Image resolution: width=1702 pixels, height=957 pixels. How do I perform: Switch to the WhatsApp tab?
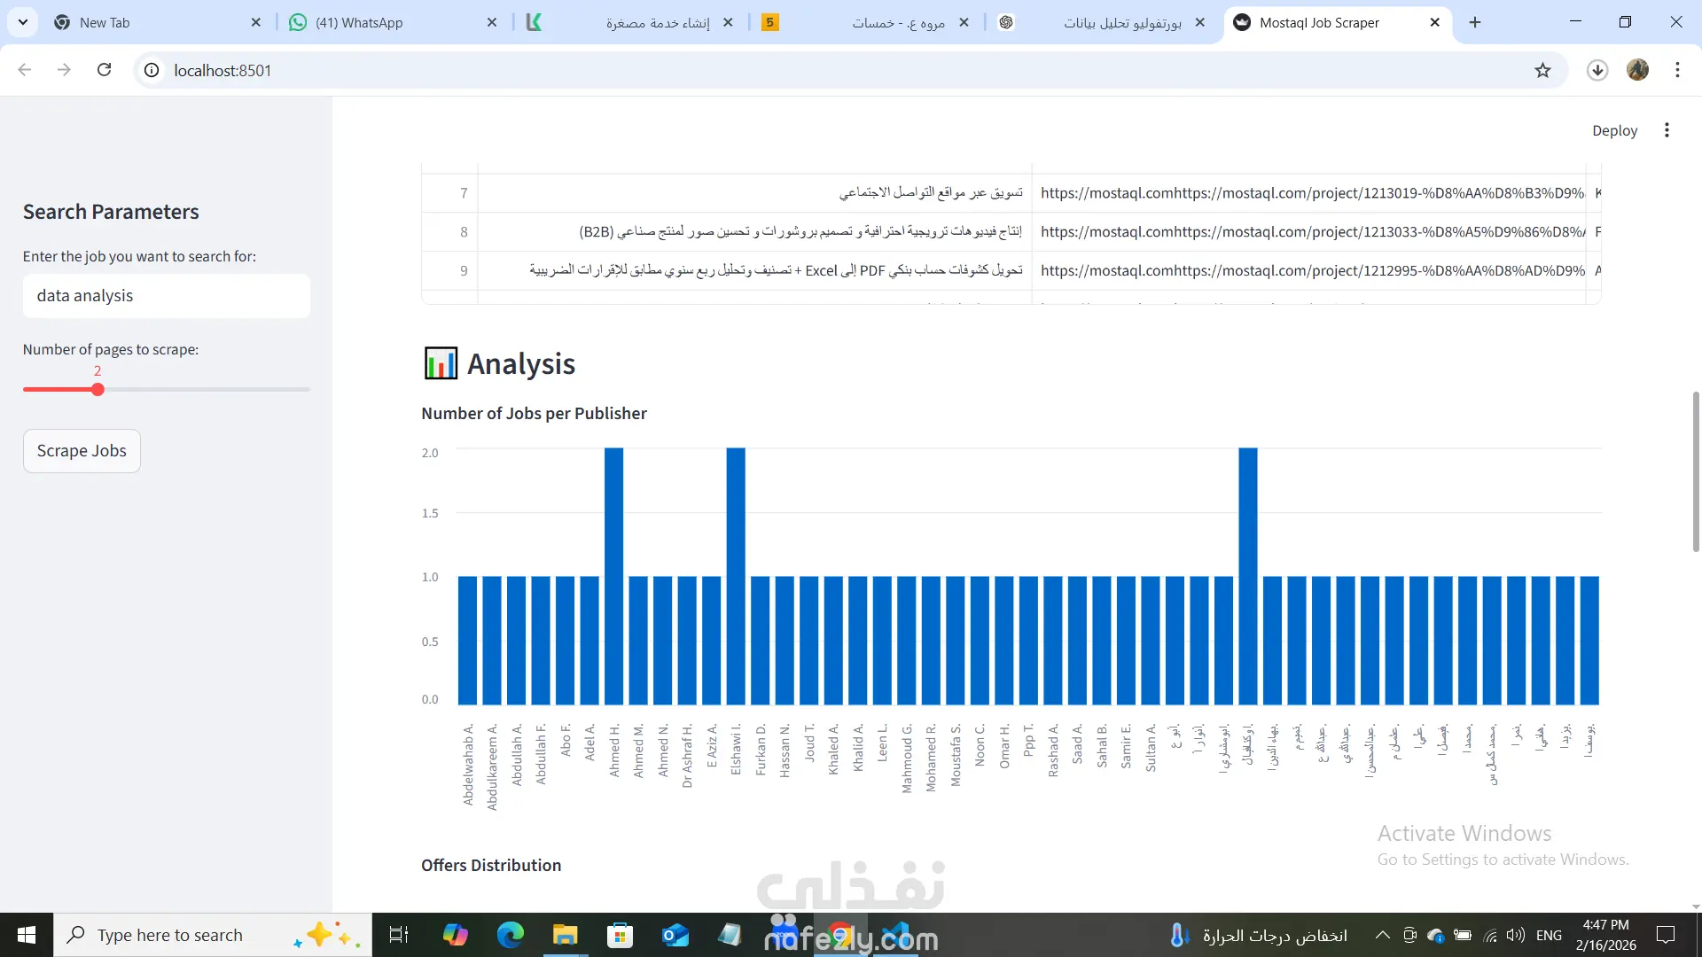click(x=359, y=22)
